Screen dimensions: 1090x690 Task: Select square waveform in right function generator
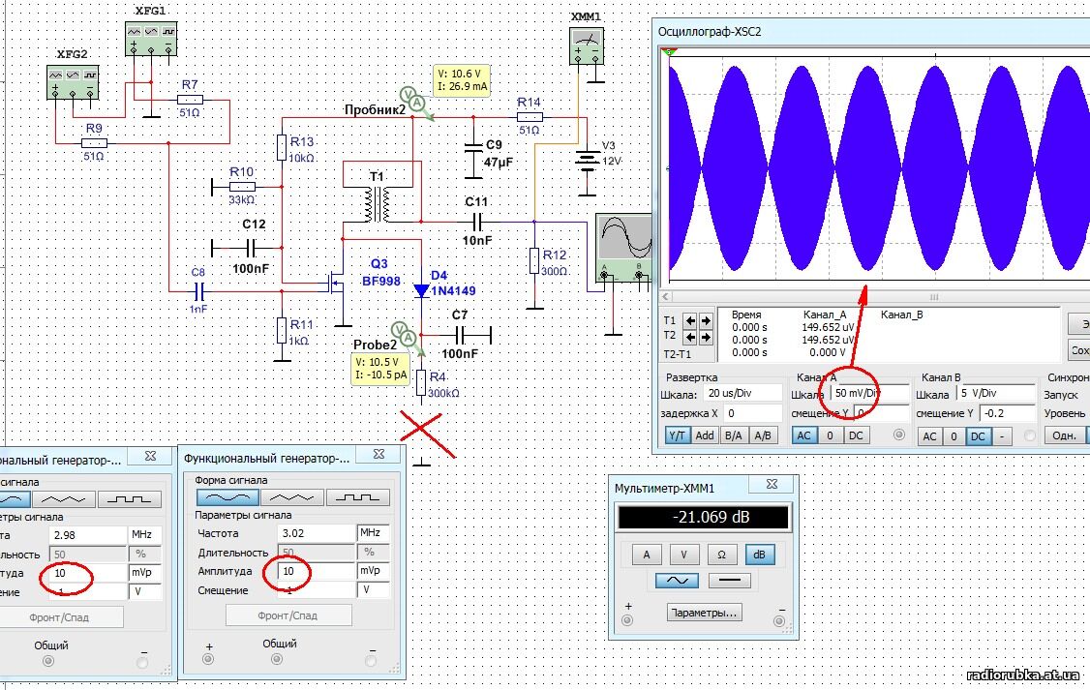coord(357,496)
